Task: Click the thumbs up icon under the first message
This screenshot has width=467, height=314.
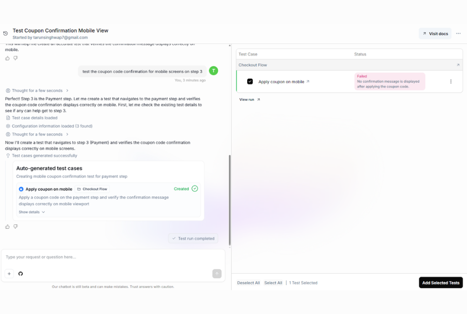Action: [7, 58]
